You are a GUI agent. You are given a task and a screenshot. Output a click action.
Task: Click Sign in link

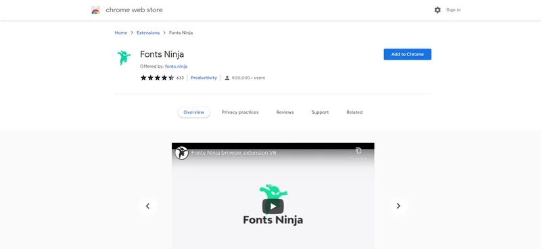[453, 10]
